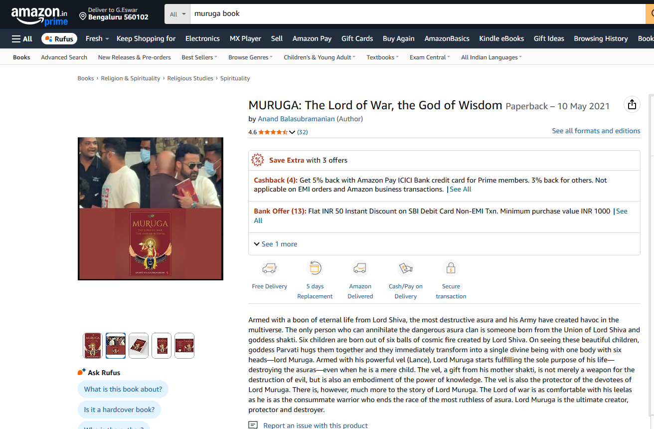Open New Releases & Pre-orders
This screenshot has width=654, height=429.
pos(135,57)
